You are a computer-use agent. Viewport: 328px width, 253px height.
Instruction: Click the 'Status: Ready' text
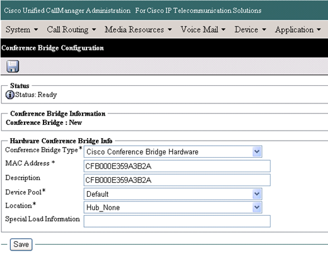[36, 95]
